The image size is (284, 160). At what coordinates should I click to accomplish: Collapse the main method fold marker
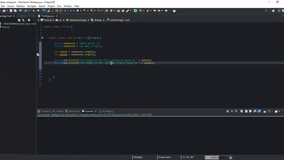coord(42,38)
